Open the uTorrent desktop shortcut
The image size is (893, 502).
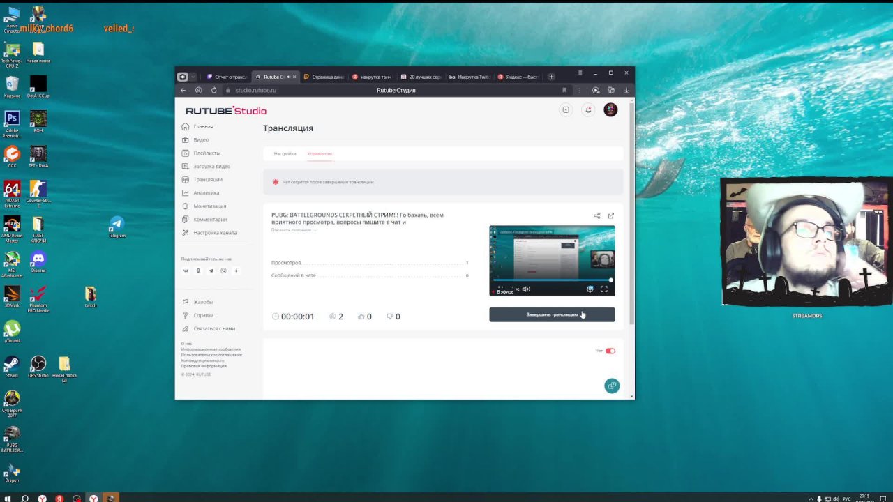click(12, 331)
